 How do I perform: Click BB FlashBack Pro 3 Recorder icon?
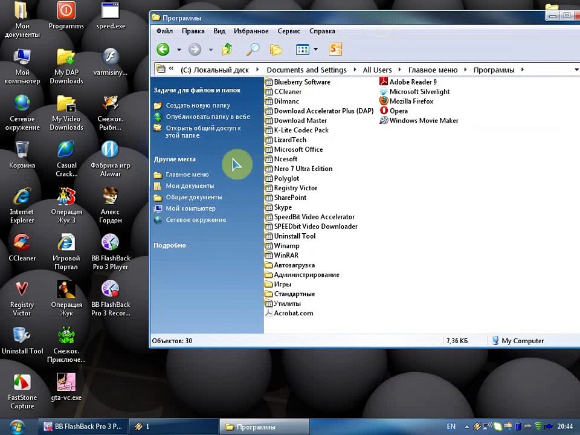click(x=111, y=298)
